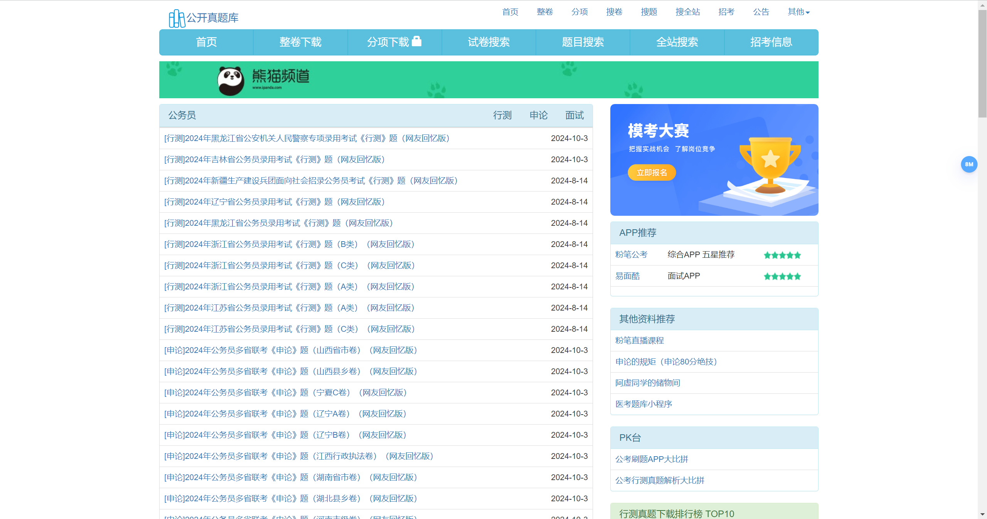
Task: Open 分项 in the top navigation
Action: (579, 12)
